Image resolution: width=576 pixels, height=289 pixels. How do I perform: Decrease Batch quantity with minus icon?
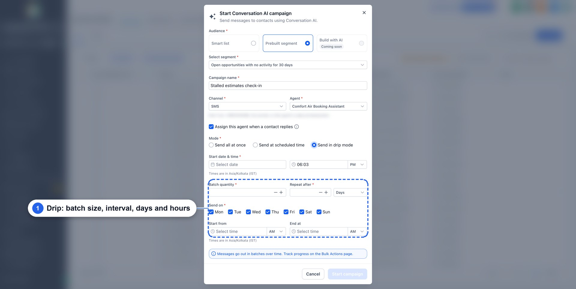click(275, 192)
